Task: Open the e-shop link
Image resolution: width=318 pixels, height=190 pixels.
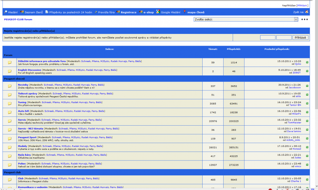Action: click(149, 12)
